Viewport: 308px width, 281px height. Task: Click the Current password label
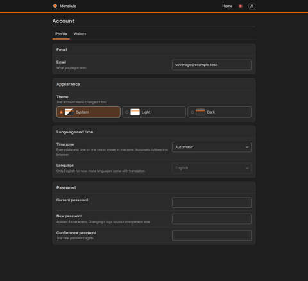click(x=72, y=200)
